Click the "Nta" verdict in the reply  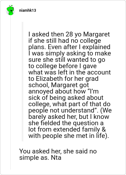click(x=56, y=158)
